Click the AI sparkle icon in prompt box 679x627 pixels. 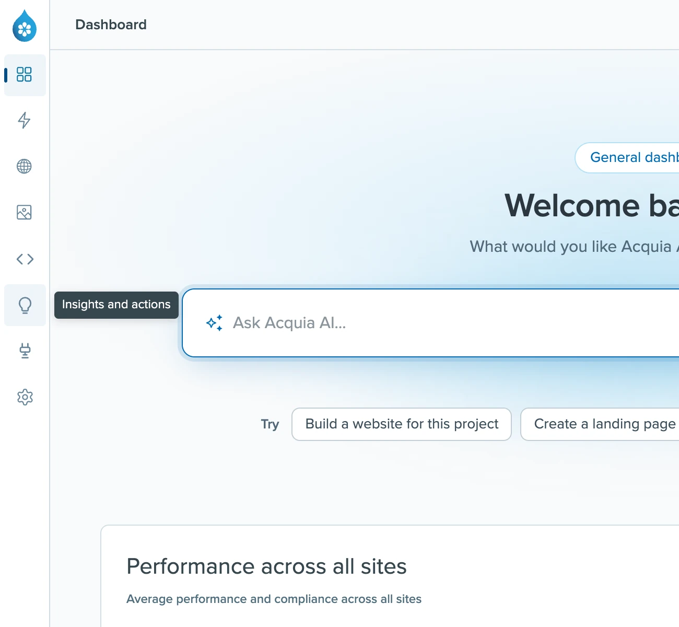(215, 323)
